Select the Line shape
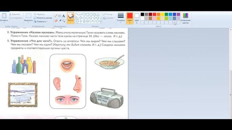 77,14
